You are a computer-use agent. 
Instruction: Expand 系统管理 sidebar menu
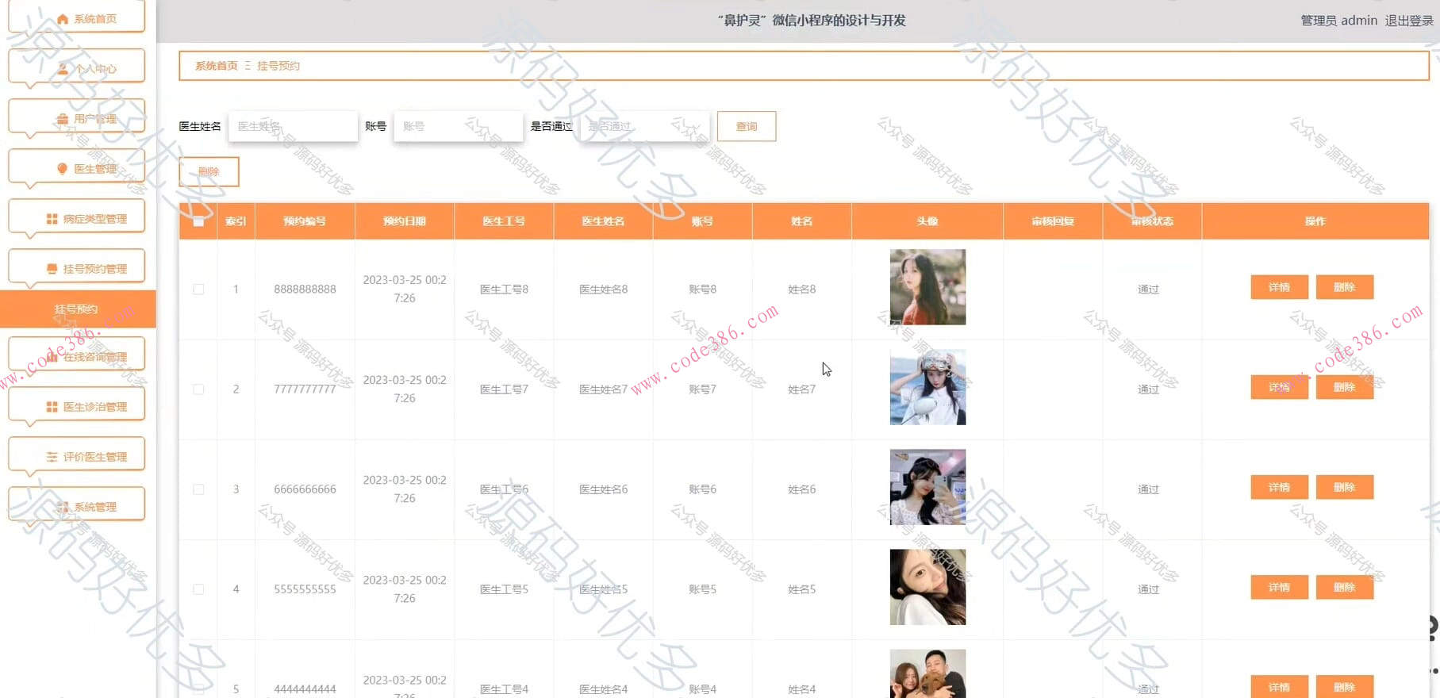tap(77, 506)
